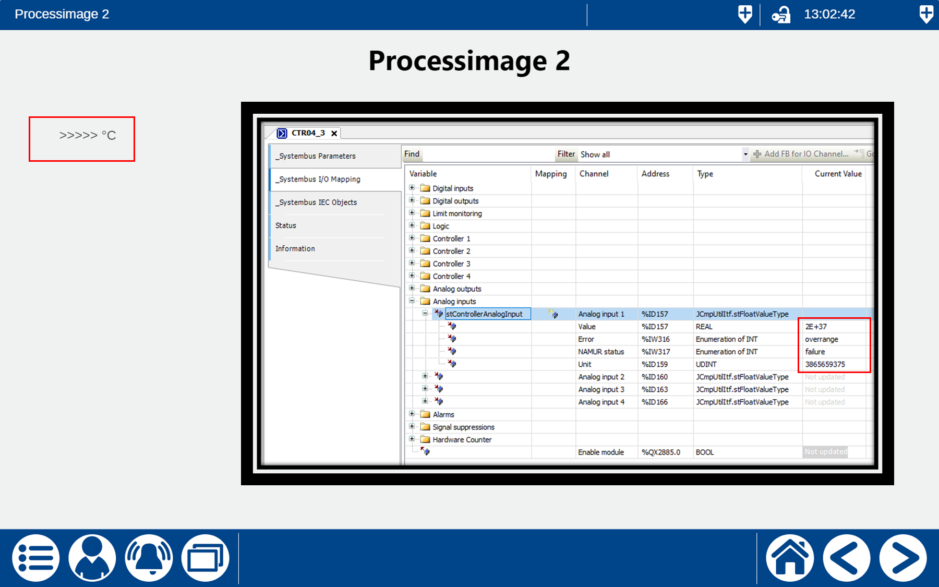This screenshot has width=939, height=587.
Task: Switch to _Systembus Parameters tab
Action: tap(316, 156)
